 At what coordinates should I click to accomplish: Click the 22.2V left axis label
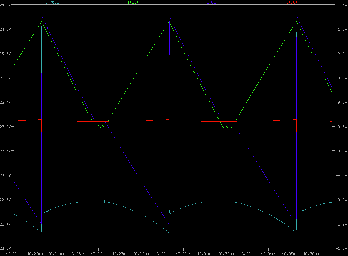point(5,248)
